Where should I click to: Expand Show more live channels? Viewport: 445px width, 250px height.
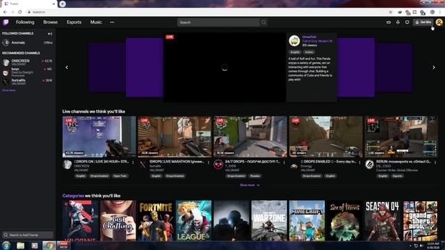[250, 185]
